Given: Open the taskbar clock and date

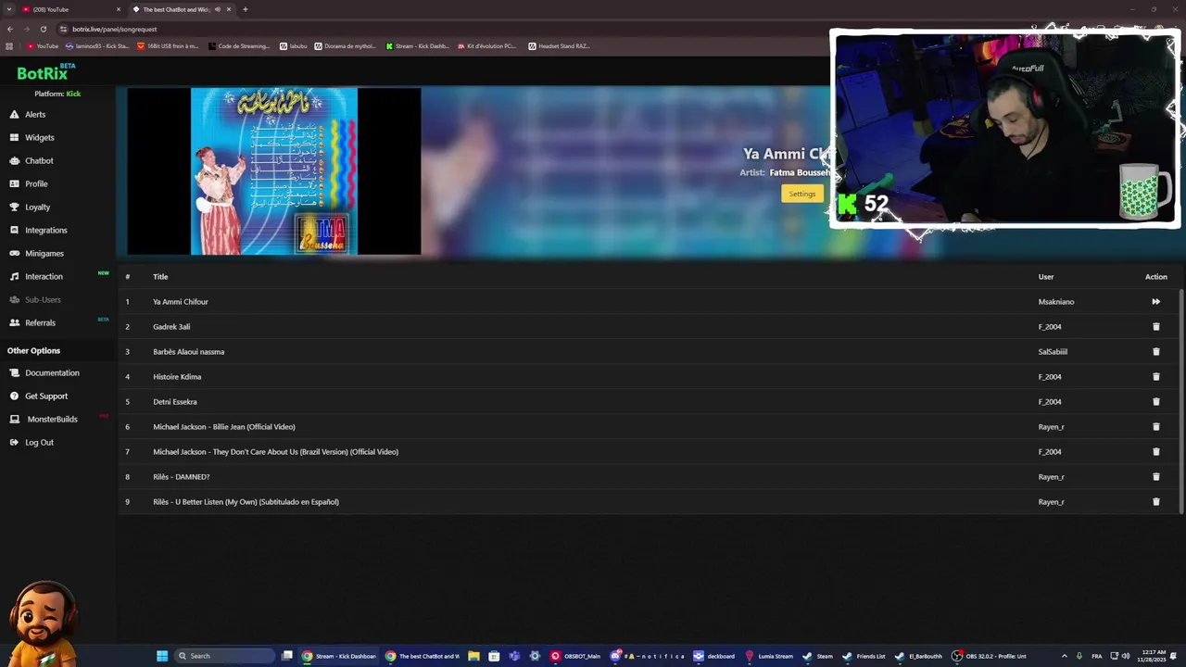Looking at the screenshot, I should [x=1154, y=656].
